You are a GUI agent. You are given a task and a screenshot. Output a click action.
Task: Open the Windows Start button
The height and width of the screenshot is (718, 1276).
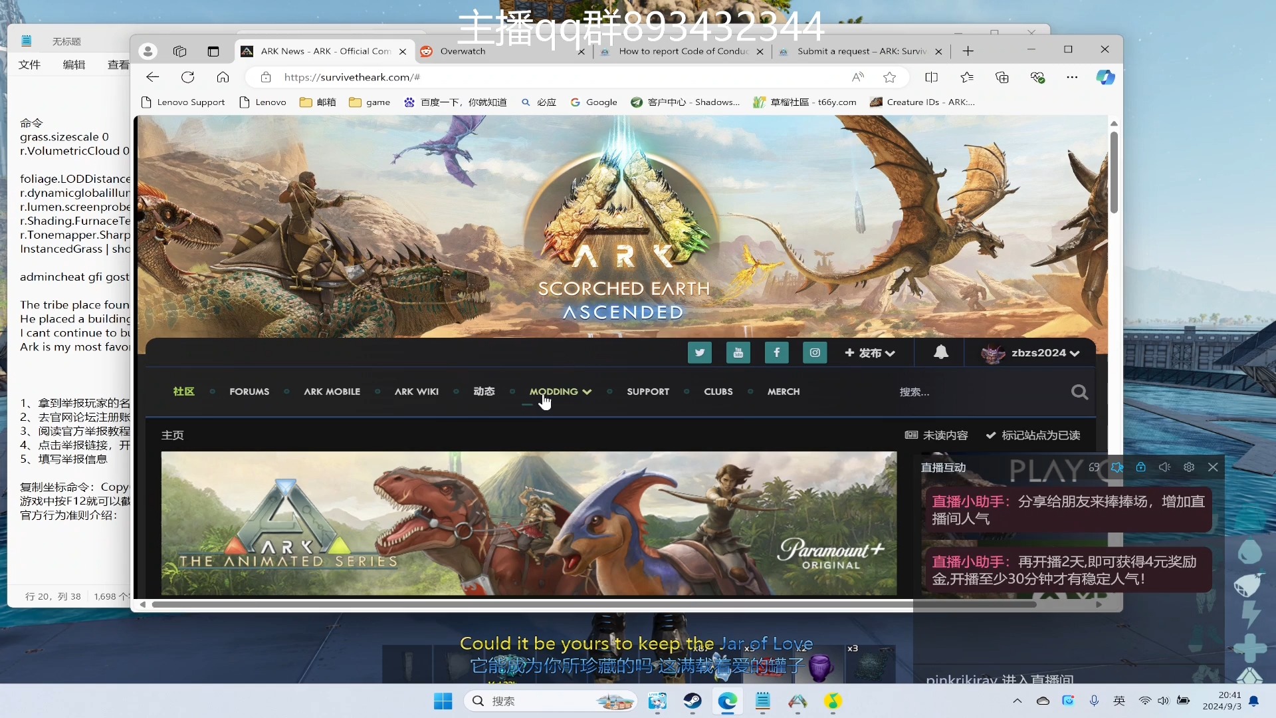443,701
